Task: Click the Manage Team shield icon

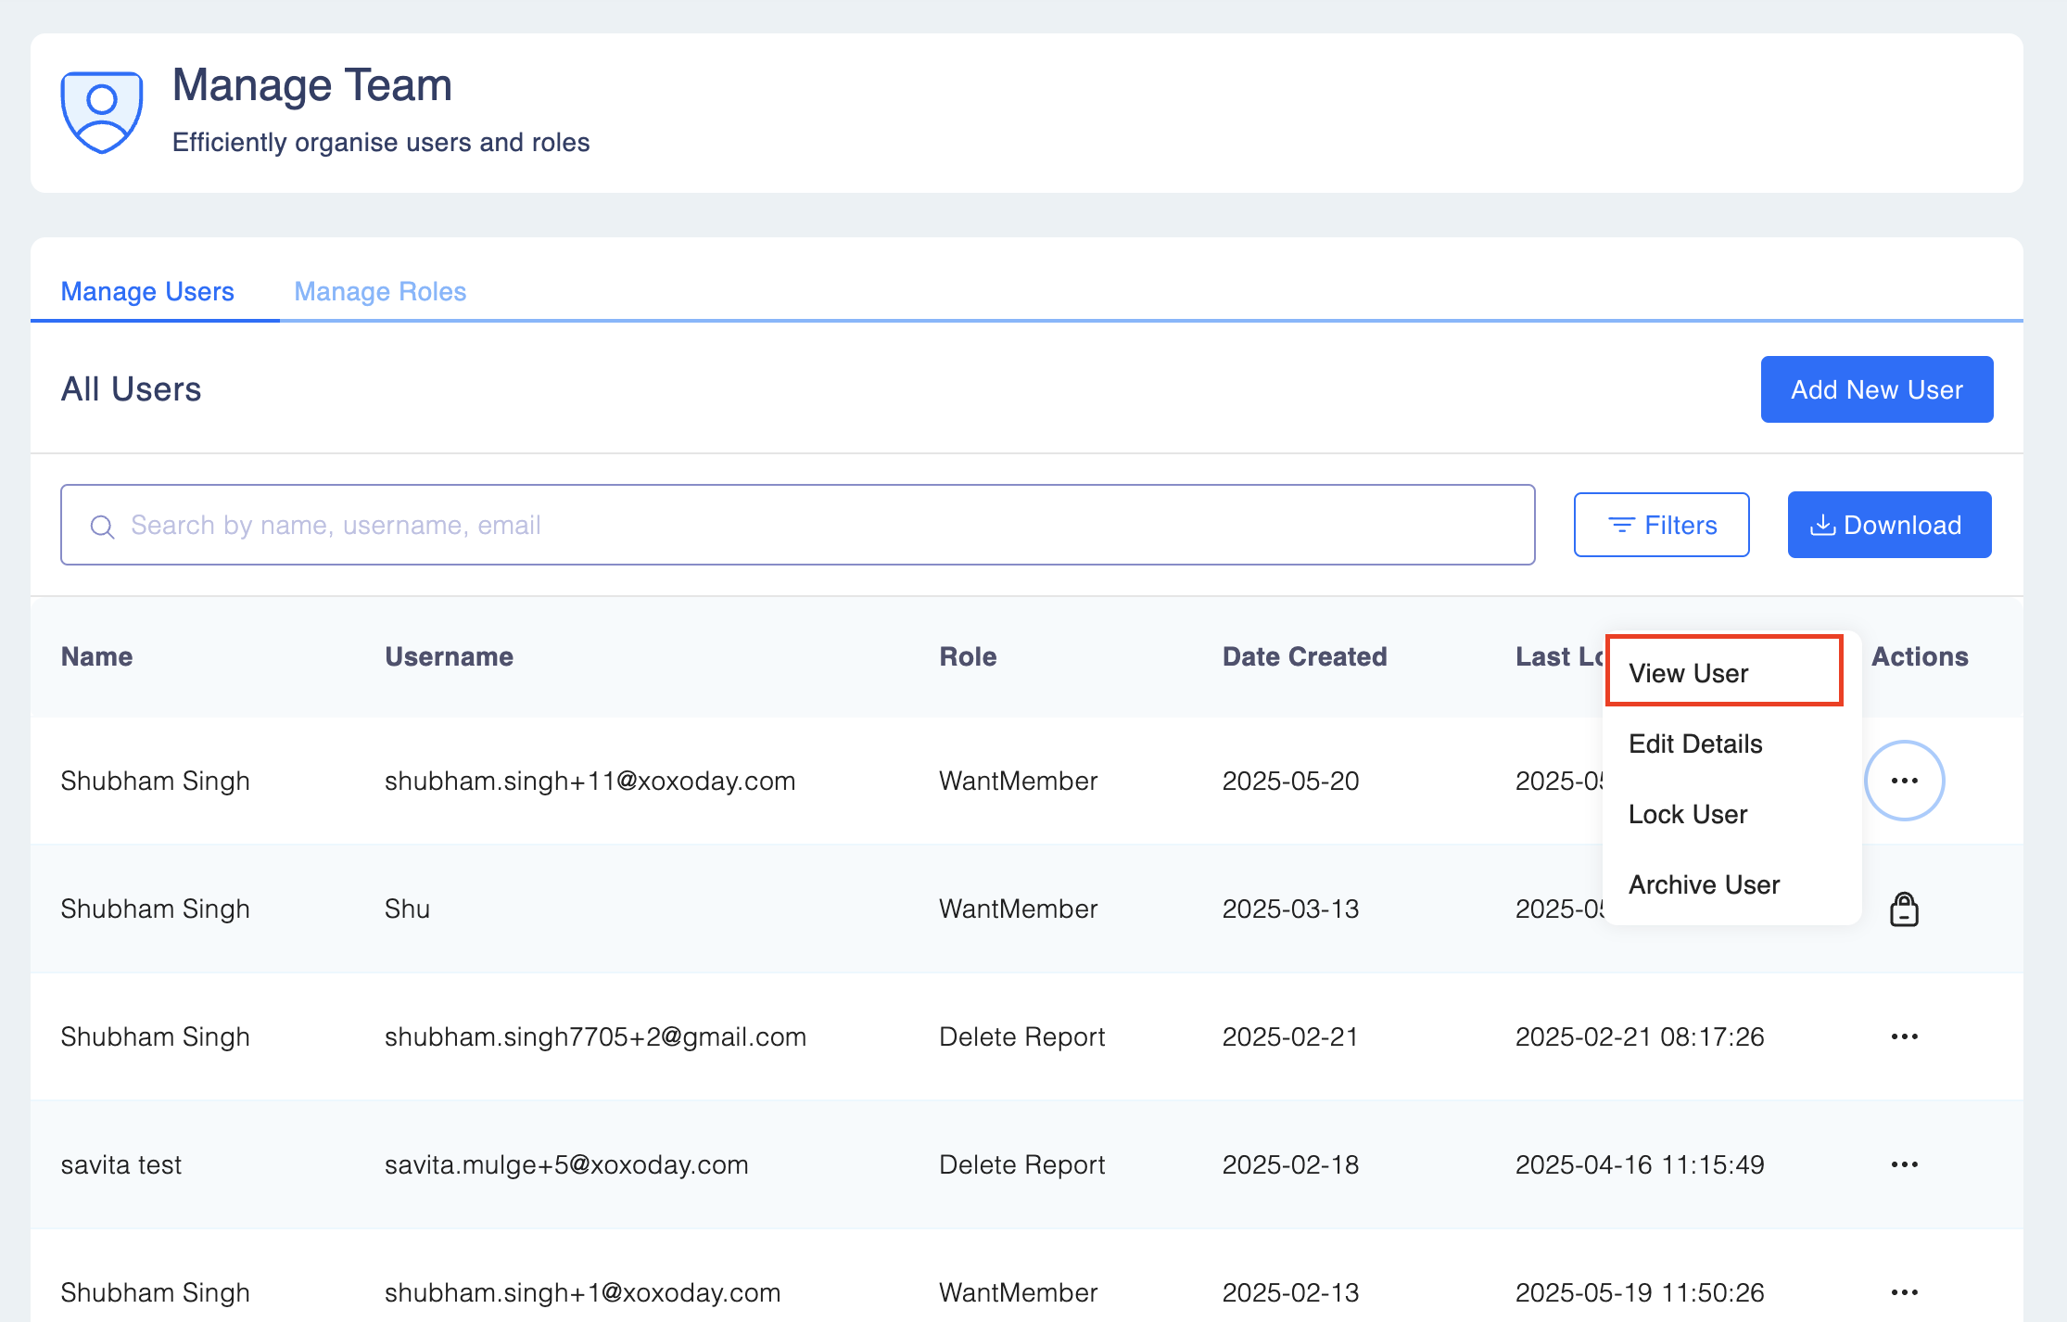Action: pyautogui.click(x=102, y=112)
